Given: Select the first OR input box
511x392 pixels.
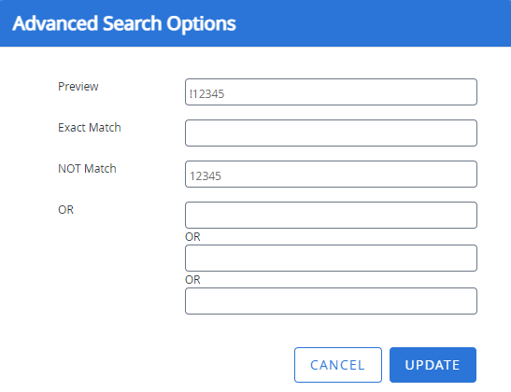Looking at the screenshot, I should [x=331, y=215].
